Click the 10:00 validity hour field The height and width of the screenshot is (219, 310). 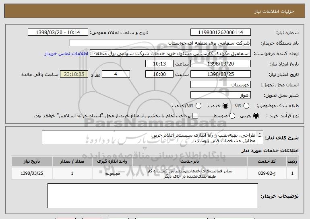point(160,74)
